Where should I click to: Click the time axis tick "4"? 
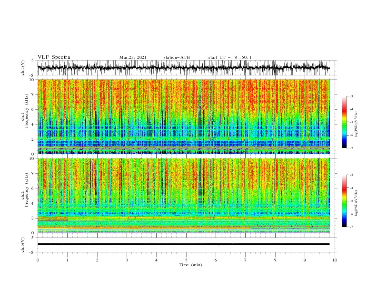(x=156, y=260)
